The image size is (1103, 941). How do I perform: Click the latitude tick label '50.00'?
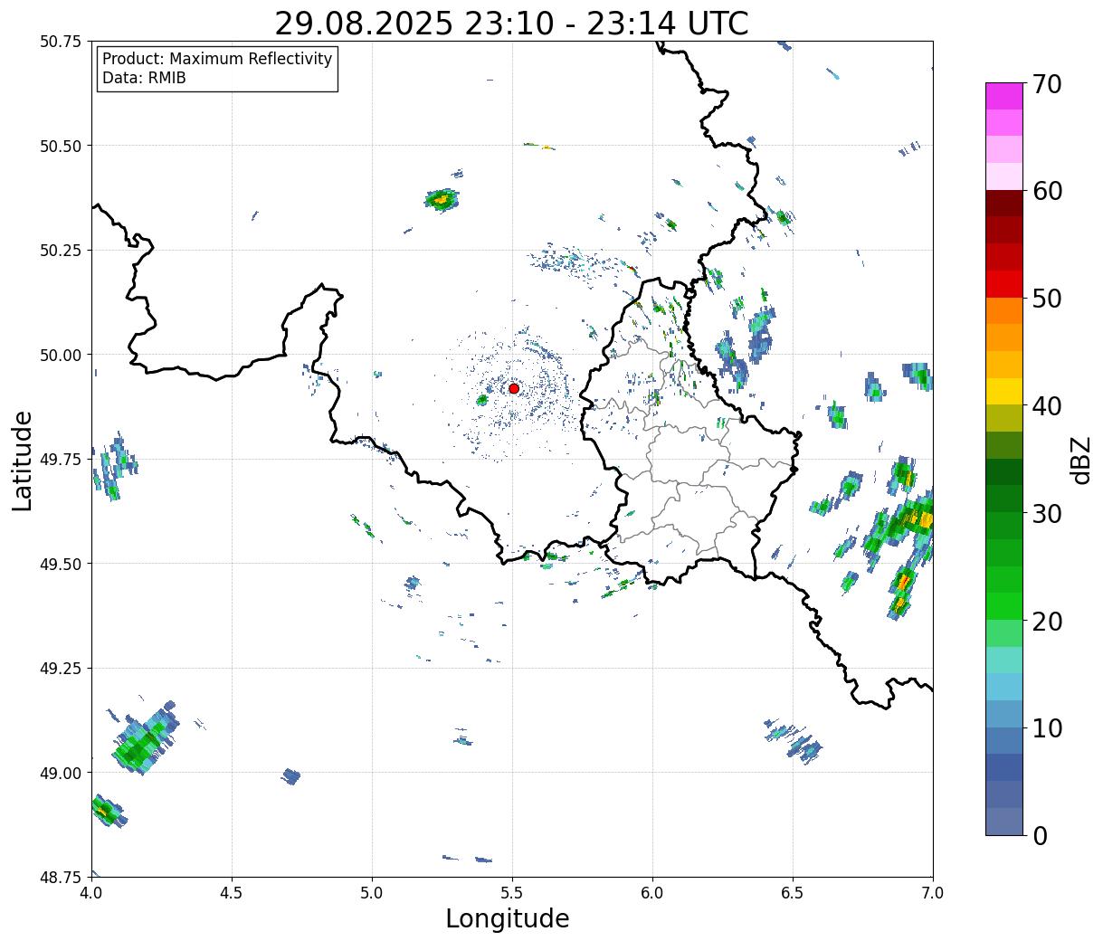60,355
